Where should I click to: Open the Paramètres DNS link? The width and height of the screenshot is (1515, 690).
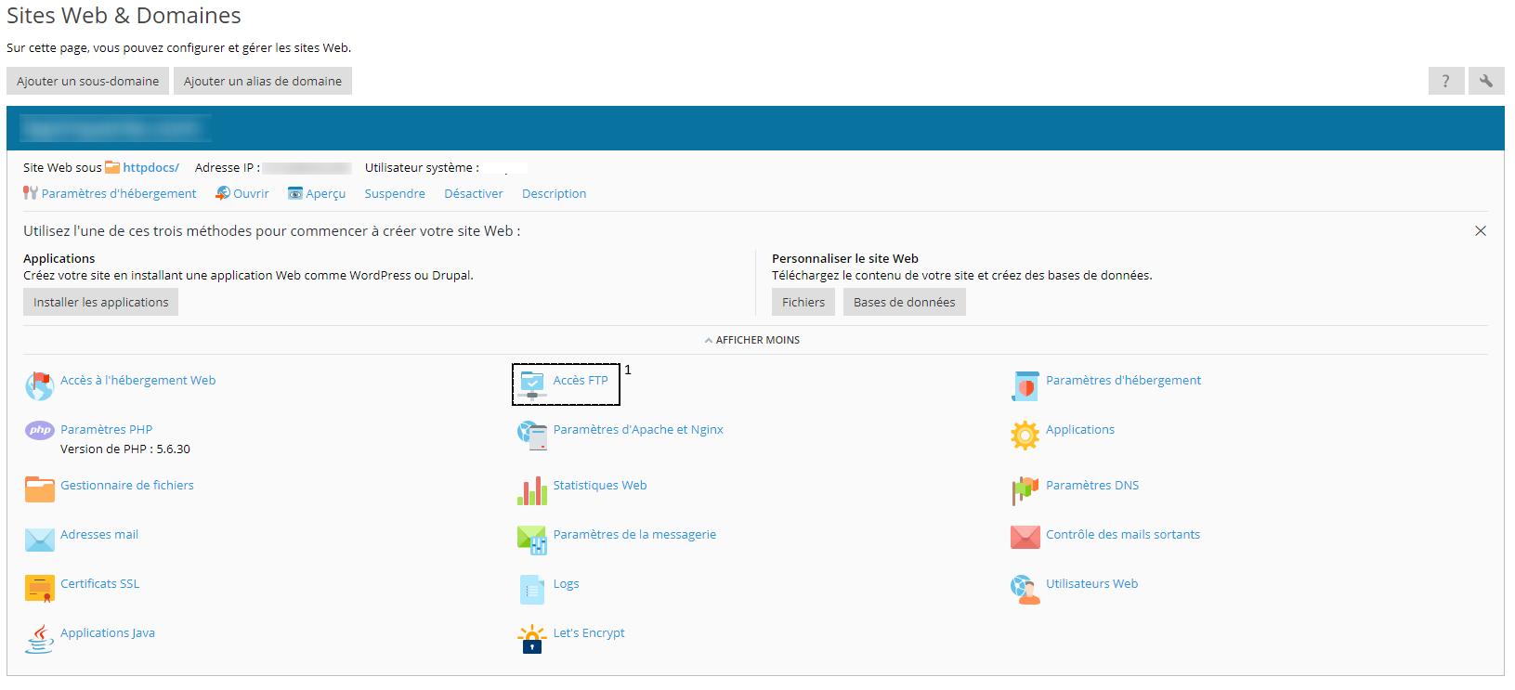pos(1092,485)
